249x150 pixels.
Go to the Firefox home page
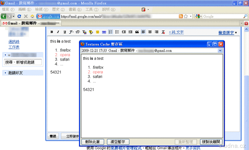coord(32,16)
